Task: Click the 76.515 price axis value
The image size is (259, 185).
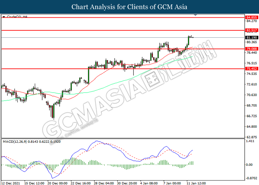Action: 252,63
